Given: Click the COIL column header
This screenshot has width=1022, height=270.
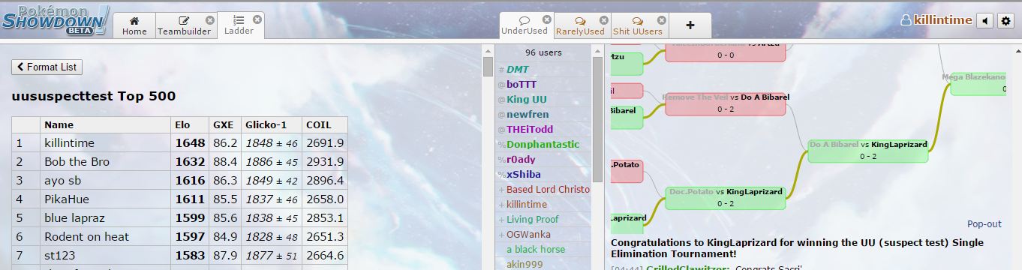Looking at the screenshot, I should [x=324, y=124].
